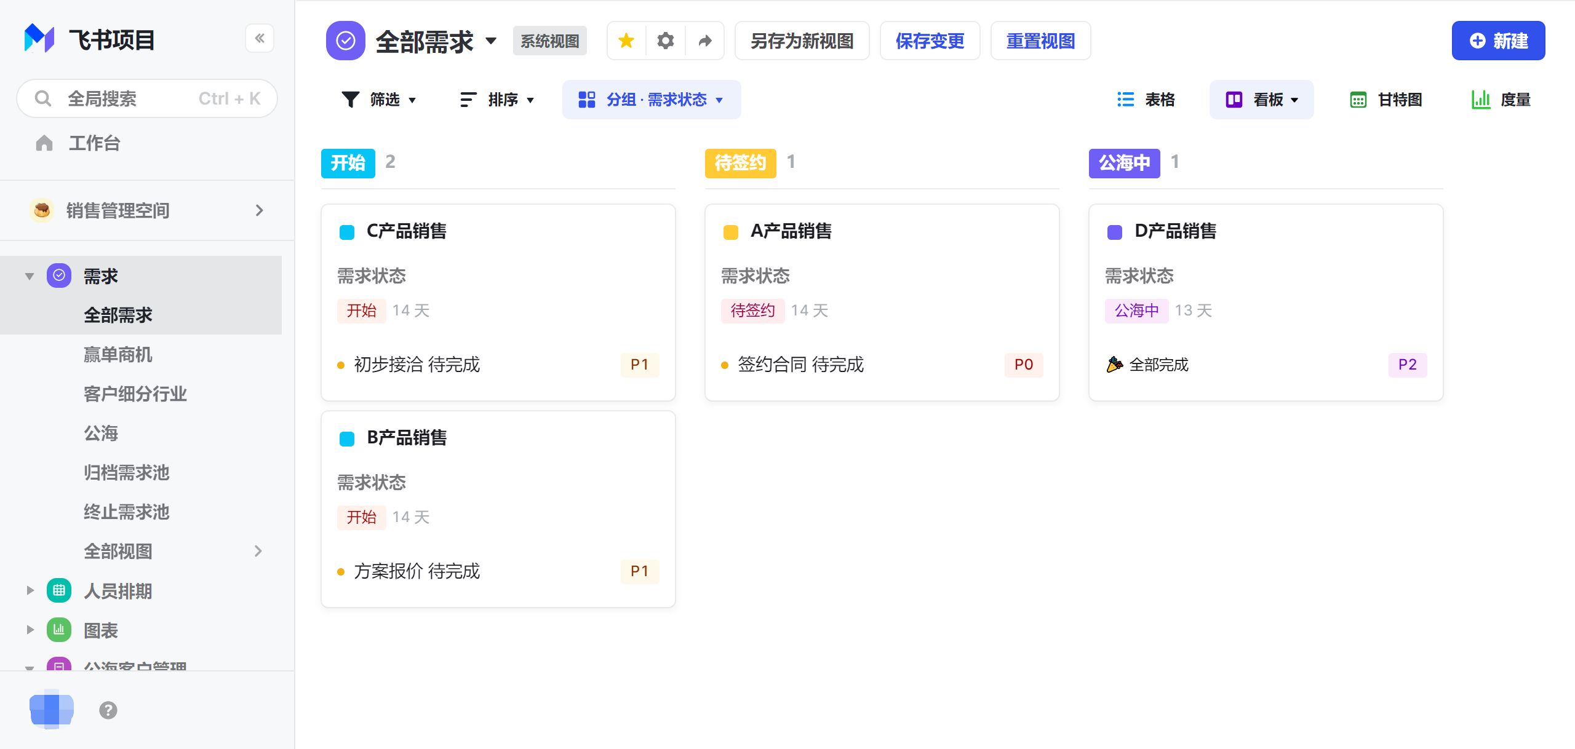Expand 全部视图 chevron
The image size is (1575, 749).
click(x=258, y=551)
